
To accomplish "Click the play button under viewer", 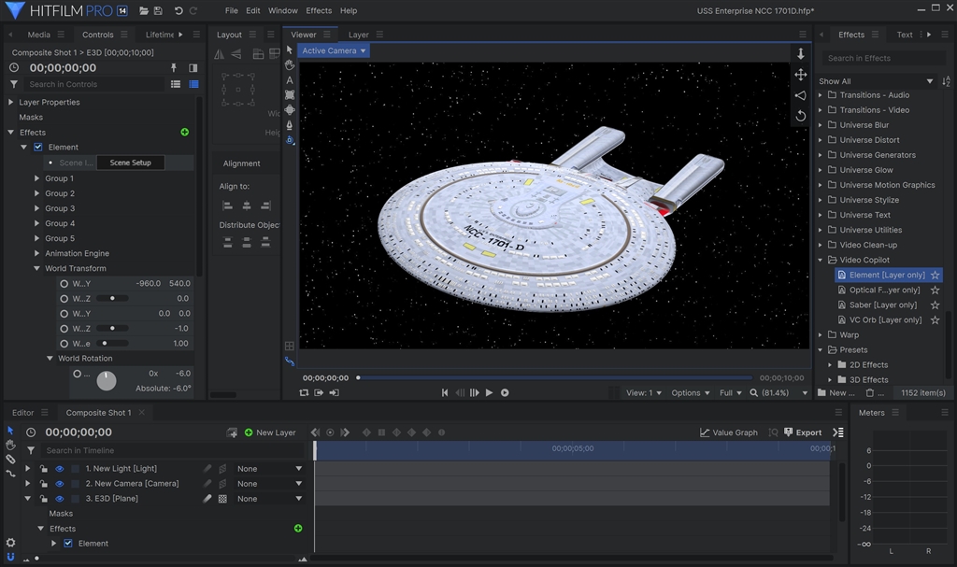I will 489,393.
